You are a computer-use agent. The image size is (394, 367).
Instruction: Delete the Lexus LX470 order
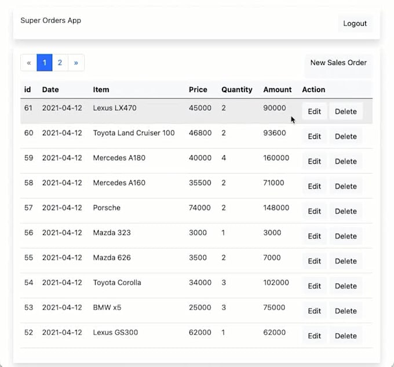[x=346, y=111]
